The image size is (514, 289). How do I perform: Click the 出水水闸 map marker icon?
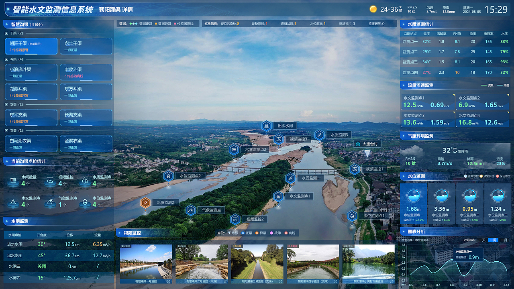click(x=267, y=126)
